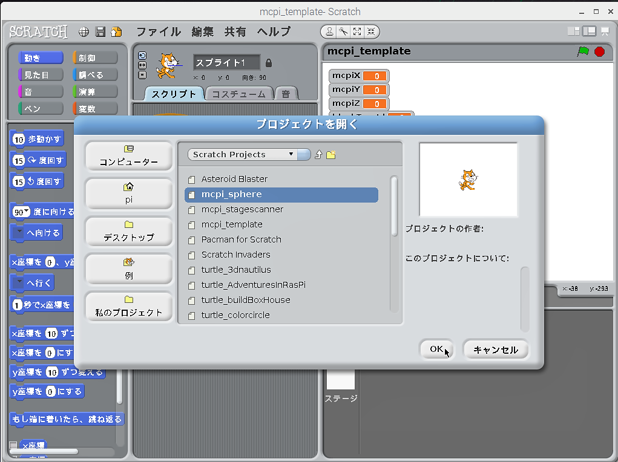The image size is (618, 462).
Task: Click the globe language icon
Action: coord(84,32)
